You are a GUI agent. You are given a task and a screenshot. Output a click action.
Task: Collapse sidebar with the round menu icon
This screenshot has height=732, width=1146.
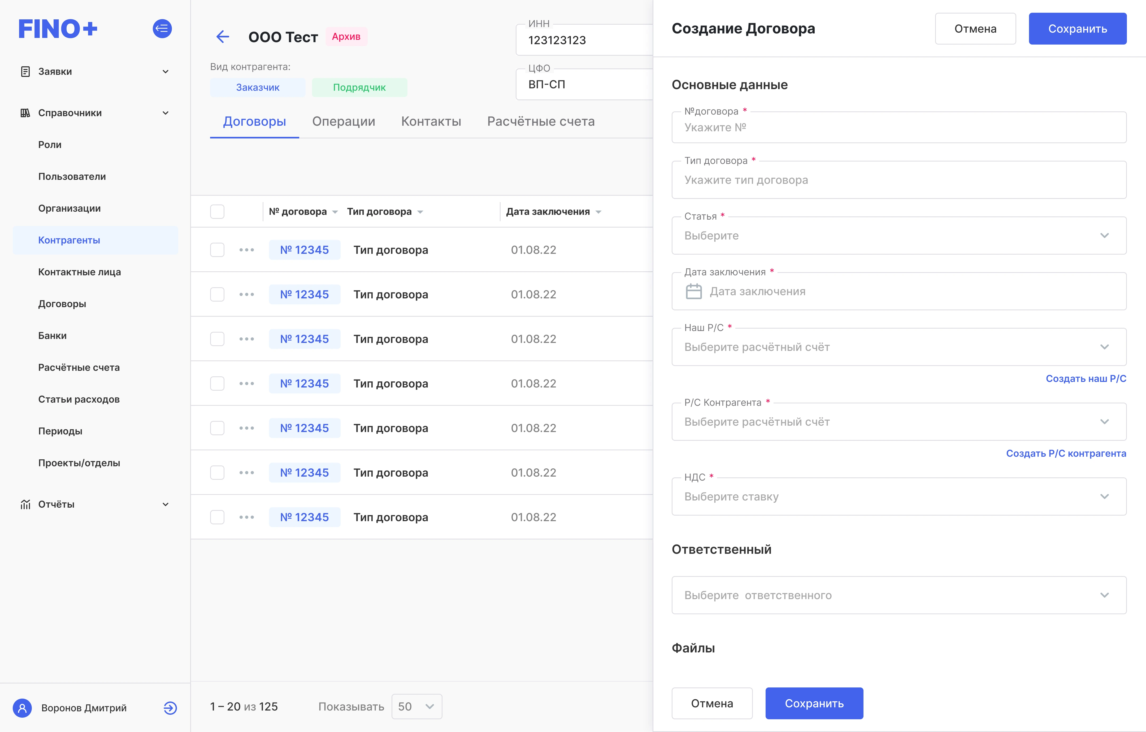pyautogui.click(x=162, y=29)
